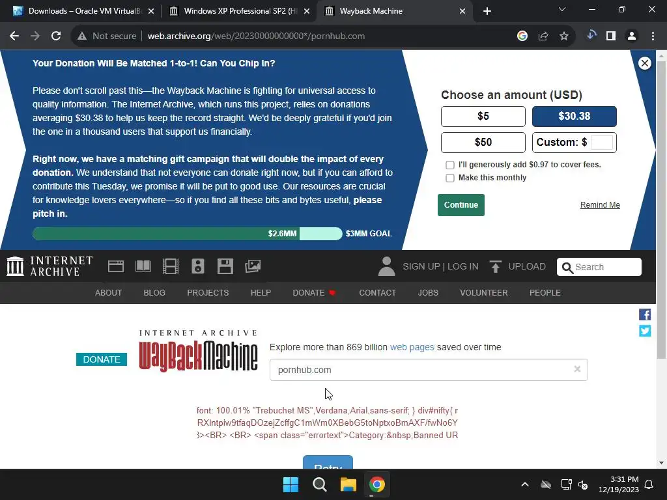Close the donation banner
The width and height of the screenshot is (667, 500).
click(644, 63)
